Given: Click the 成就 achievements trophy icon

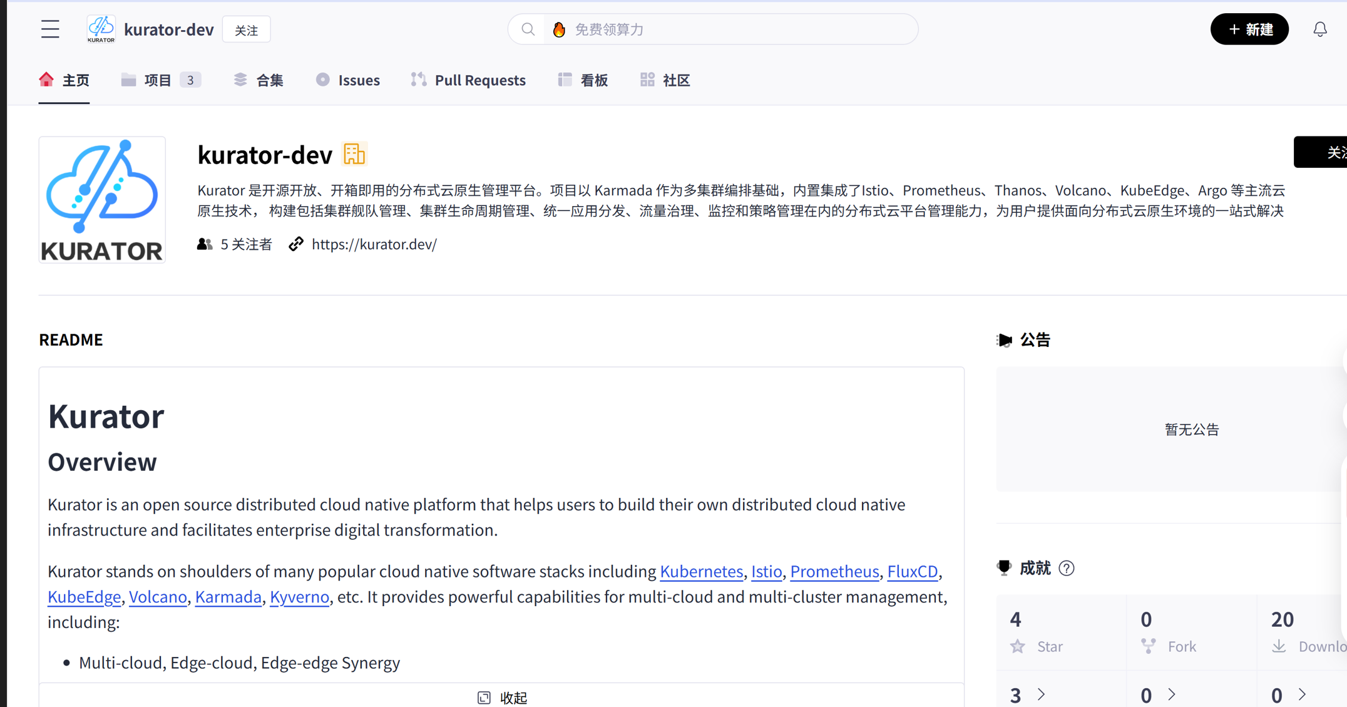Looking at the screenshot, I should (x=1005, y=568).
